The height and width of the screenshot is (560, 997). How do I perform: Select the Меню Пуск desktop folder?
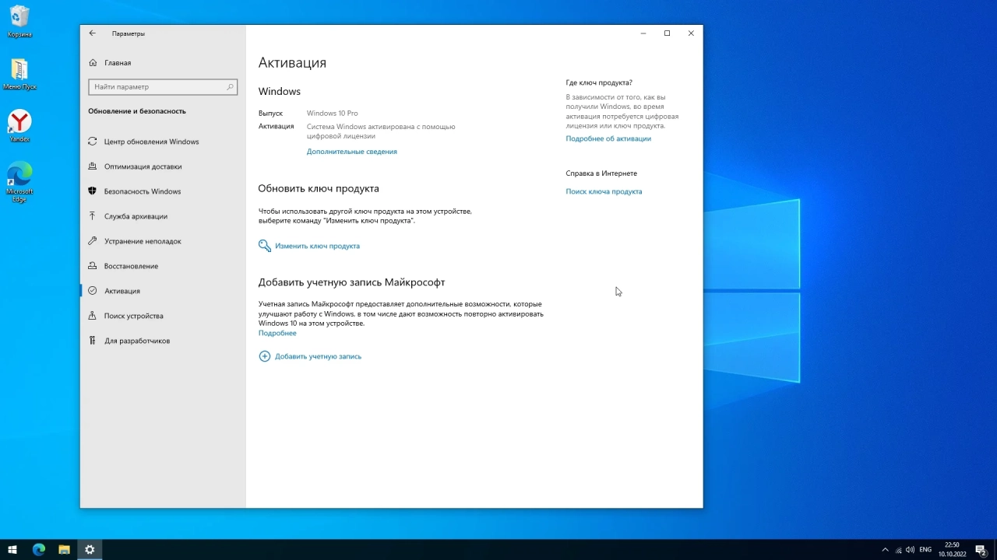point(19,75)
